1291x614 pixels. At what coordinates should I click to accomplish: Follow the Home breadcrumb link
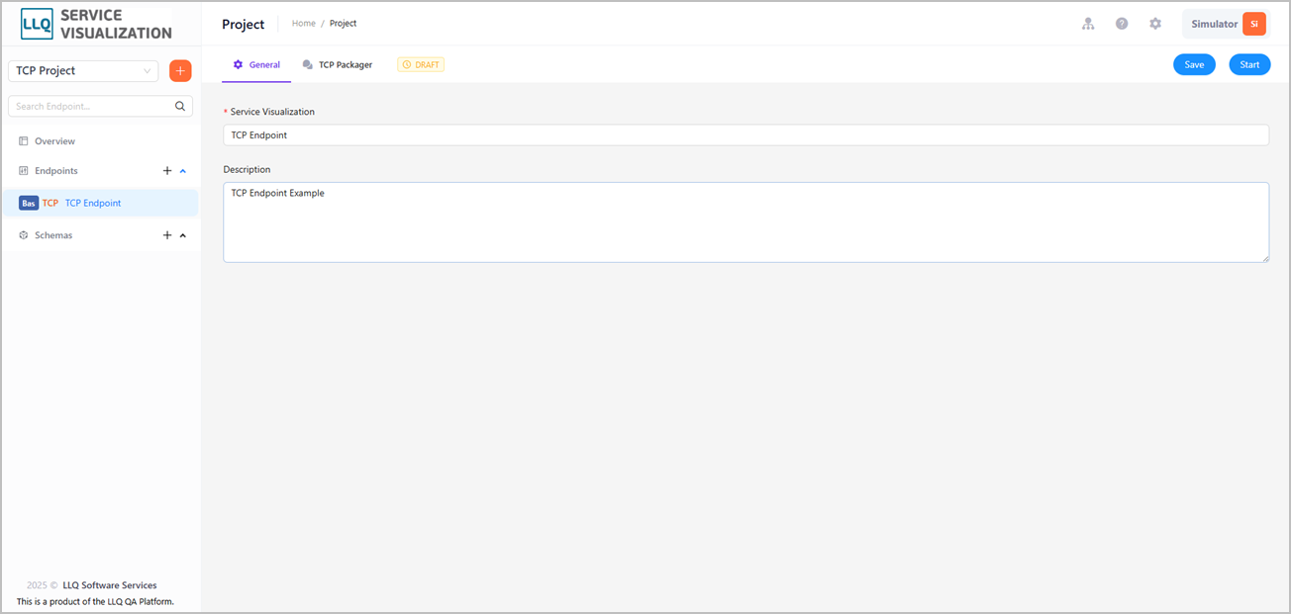303,24
